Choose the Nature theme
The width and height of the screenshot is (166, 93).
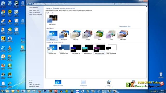click(99, 35)
